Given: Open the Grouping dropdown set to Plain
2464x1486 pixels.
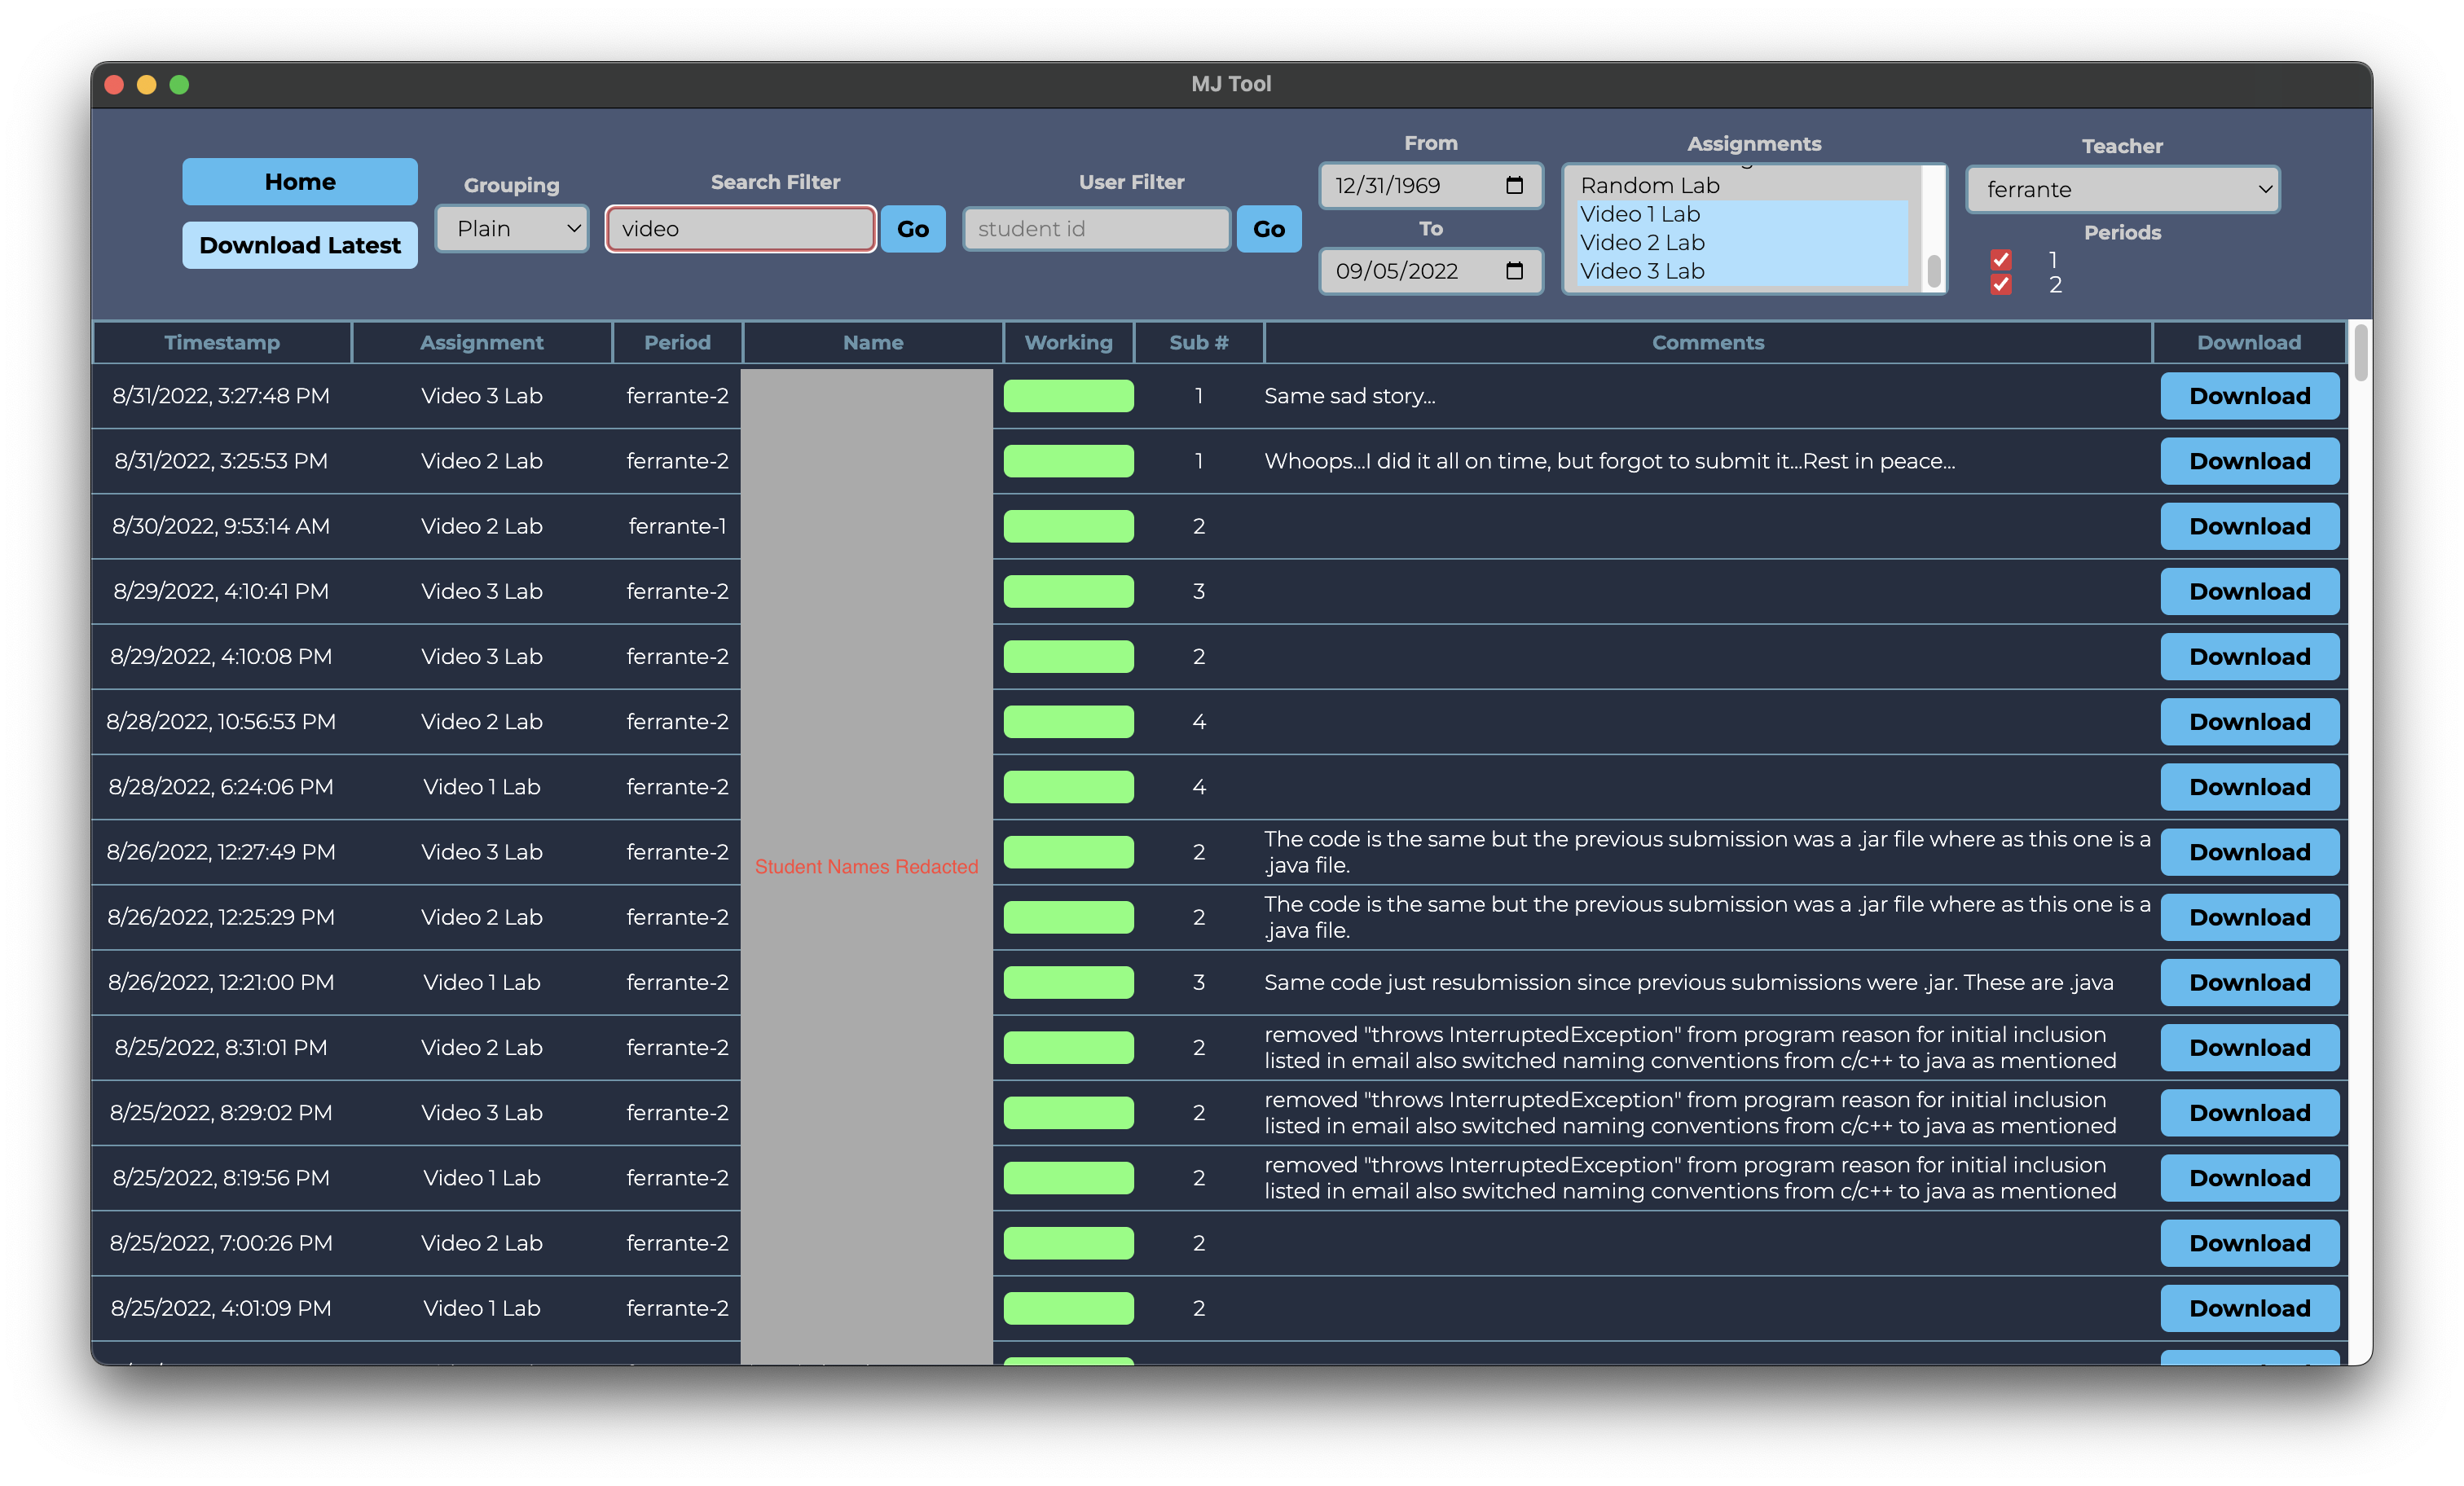Looking at the screenshot, I should coord(512,229).
